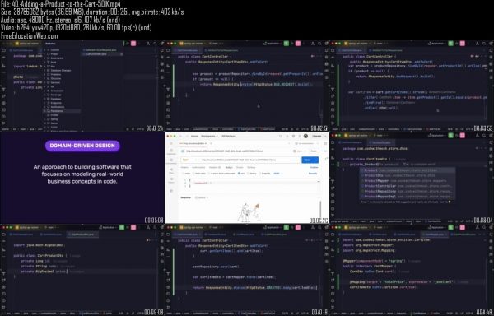The height and width of the screenshot is (316, 494).
Task: Click the Domain-Driven Design badge on the slide
Action: point(82,146)
